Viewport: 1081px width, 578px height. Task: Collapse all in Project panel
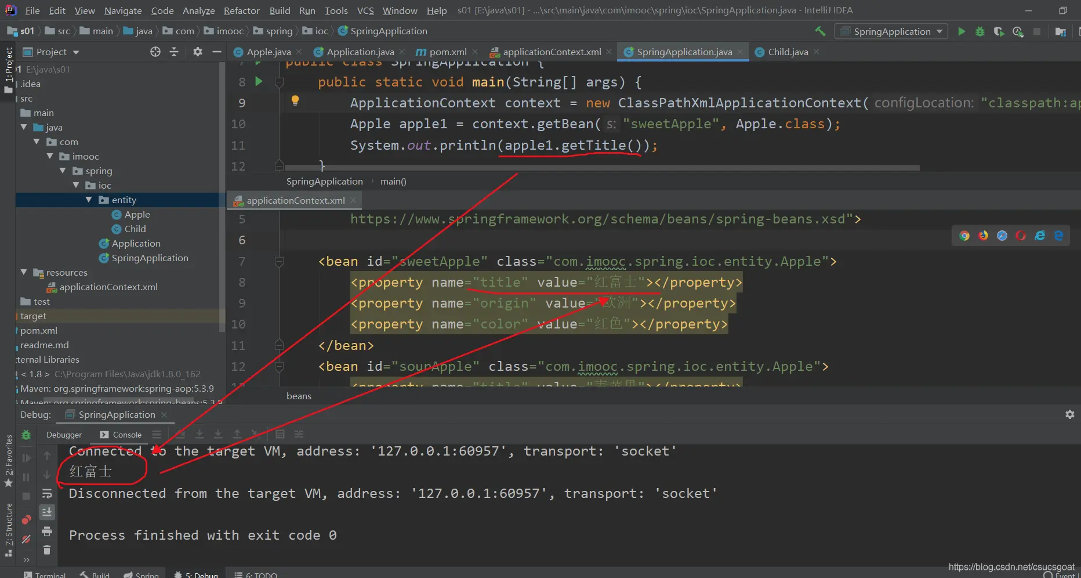pyautogui.click(x=174, y=52)
